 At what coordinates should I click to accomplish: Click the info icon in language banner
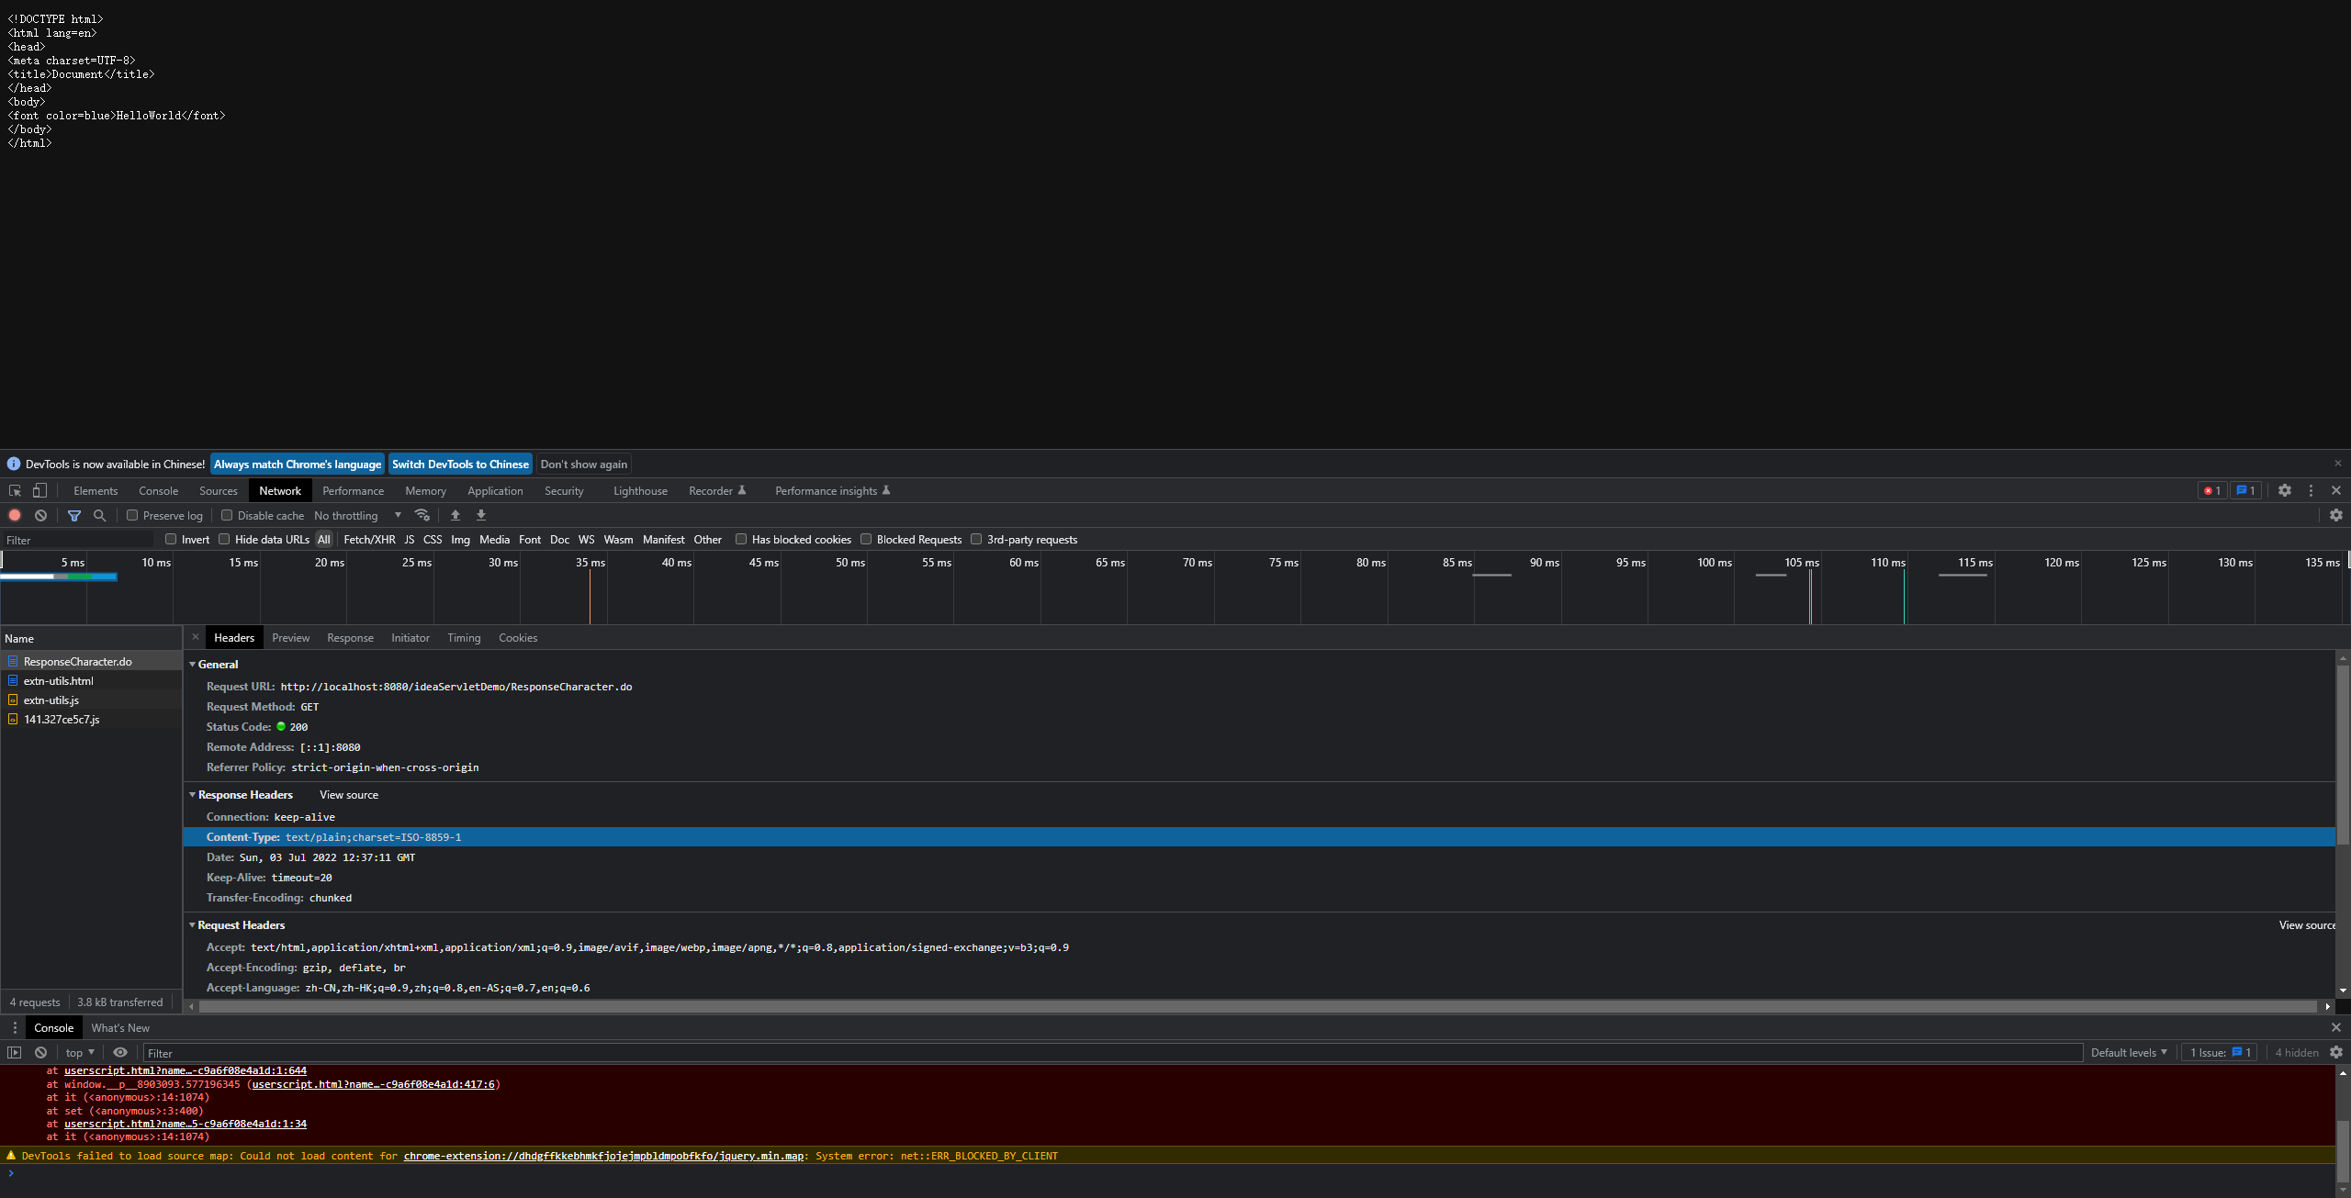[x=14, y=465]
